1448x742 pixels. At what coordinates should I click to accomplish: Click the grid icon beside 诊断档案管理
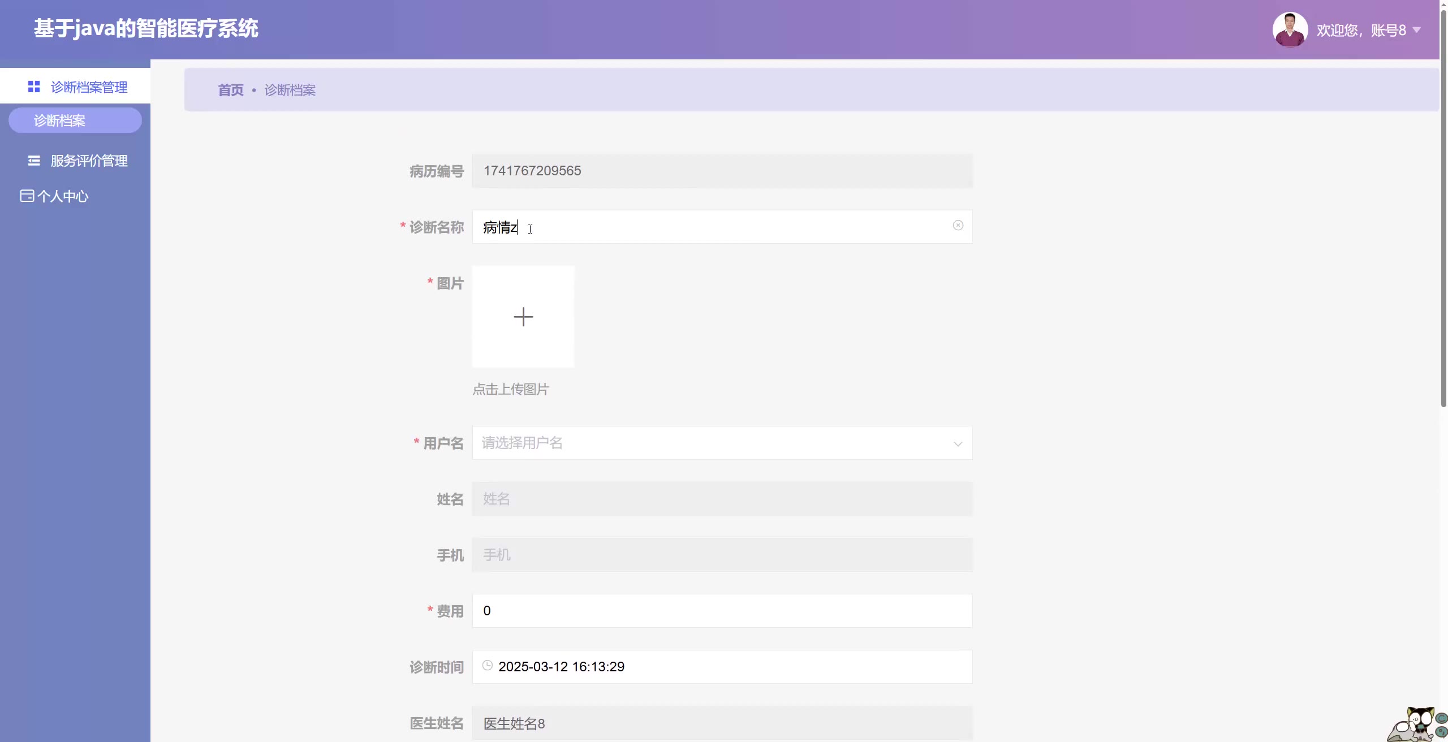tap(34, 87)
